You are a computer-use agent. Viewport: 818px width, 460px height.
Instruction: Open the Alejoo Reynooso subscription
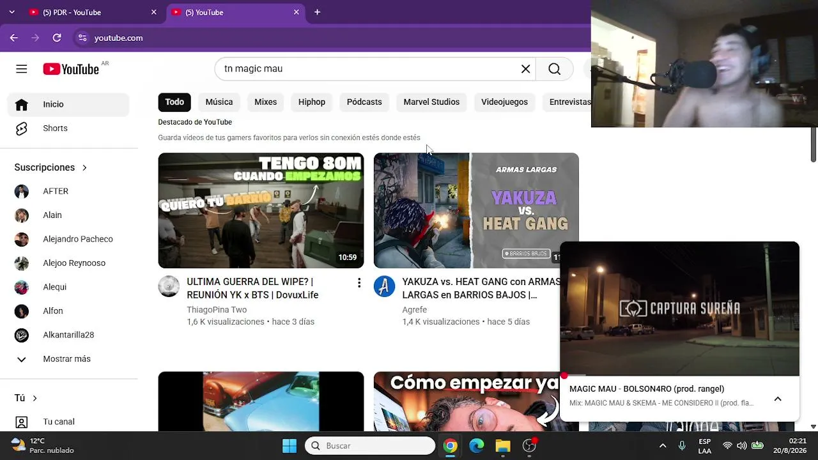pos(68,263)
